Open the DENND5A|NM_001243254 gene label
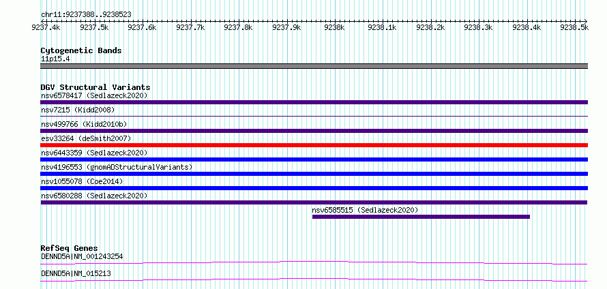This screenshot has width=607, height=289. pos(82,256)
